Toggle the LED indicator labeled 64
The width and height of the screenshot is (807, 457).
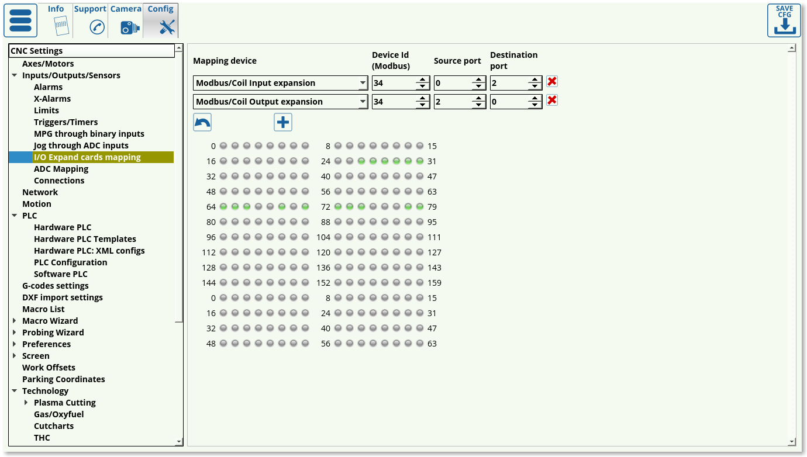[x=223, y=207]
